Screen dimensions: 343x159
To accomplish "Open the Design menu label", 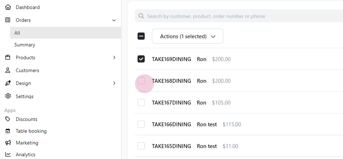I will pos(23,83).
